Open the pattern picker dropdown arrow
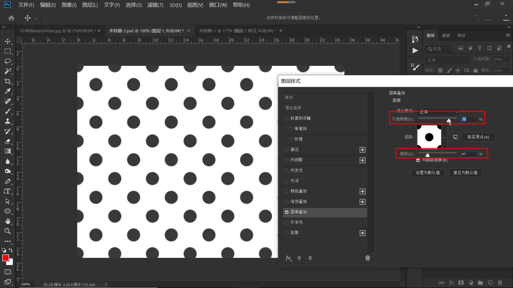 click(x=445, y=138)
